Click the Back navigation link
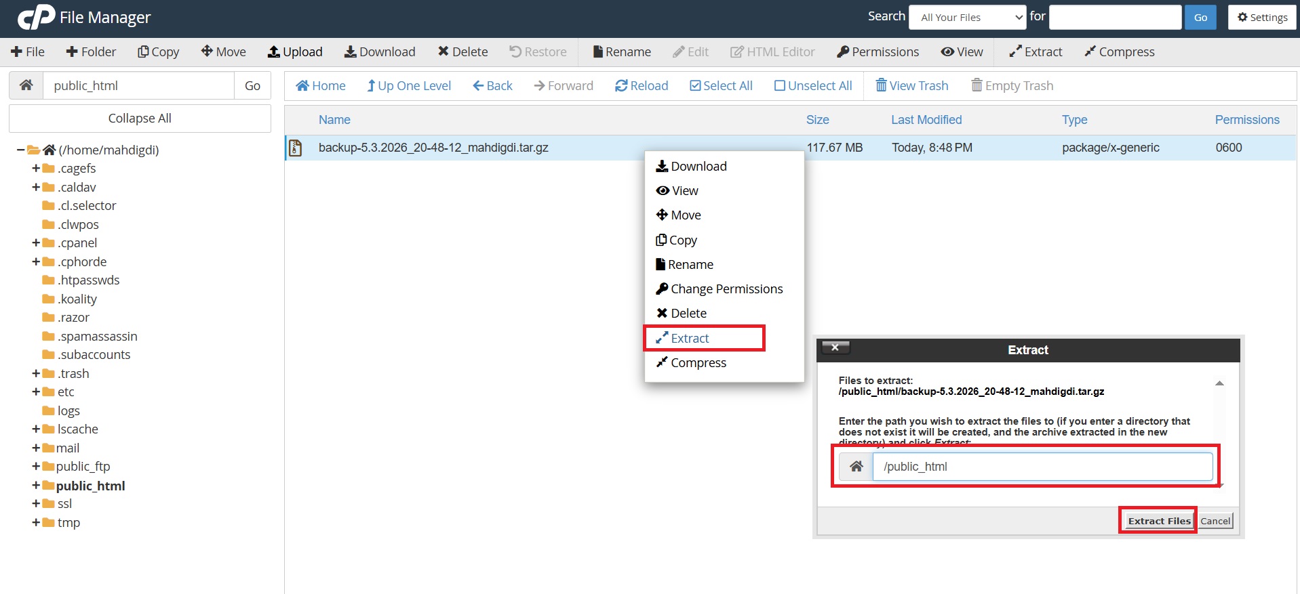 [493, 86]
